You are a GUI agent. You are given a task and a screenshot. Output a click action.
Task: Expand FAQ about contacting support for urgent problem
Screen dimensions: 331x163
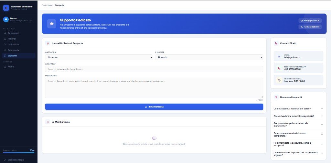pos(298,154)
